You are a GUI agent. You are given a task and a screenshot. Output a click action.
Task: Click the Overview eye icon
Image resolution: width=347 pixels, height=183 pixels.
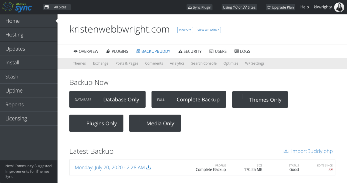76,51
